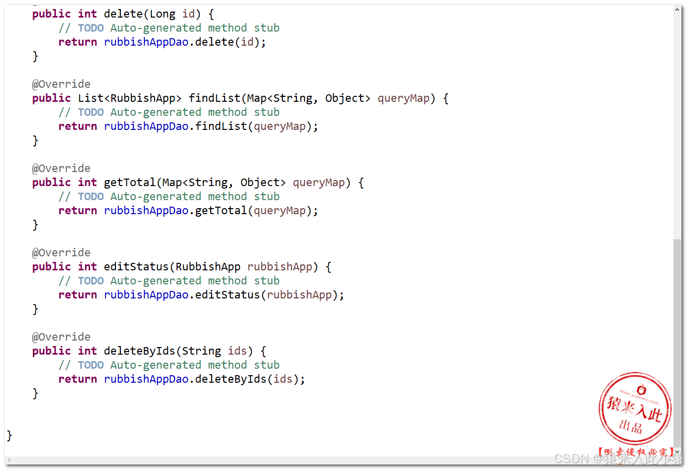Click 'deleteByIds(String ids)' signature
The width and height of the screenshot is (687, 470).
(179, 351)
